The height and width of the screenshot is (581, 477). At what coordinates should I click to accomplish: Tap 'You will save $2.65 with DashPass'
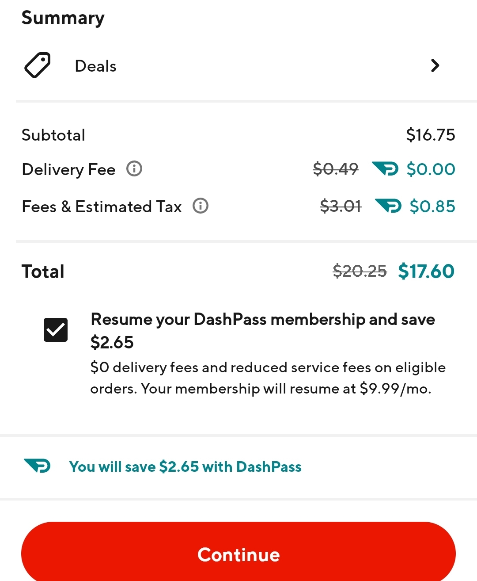(x=185, y=466)
